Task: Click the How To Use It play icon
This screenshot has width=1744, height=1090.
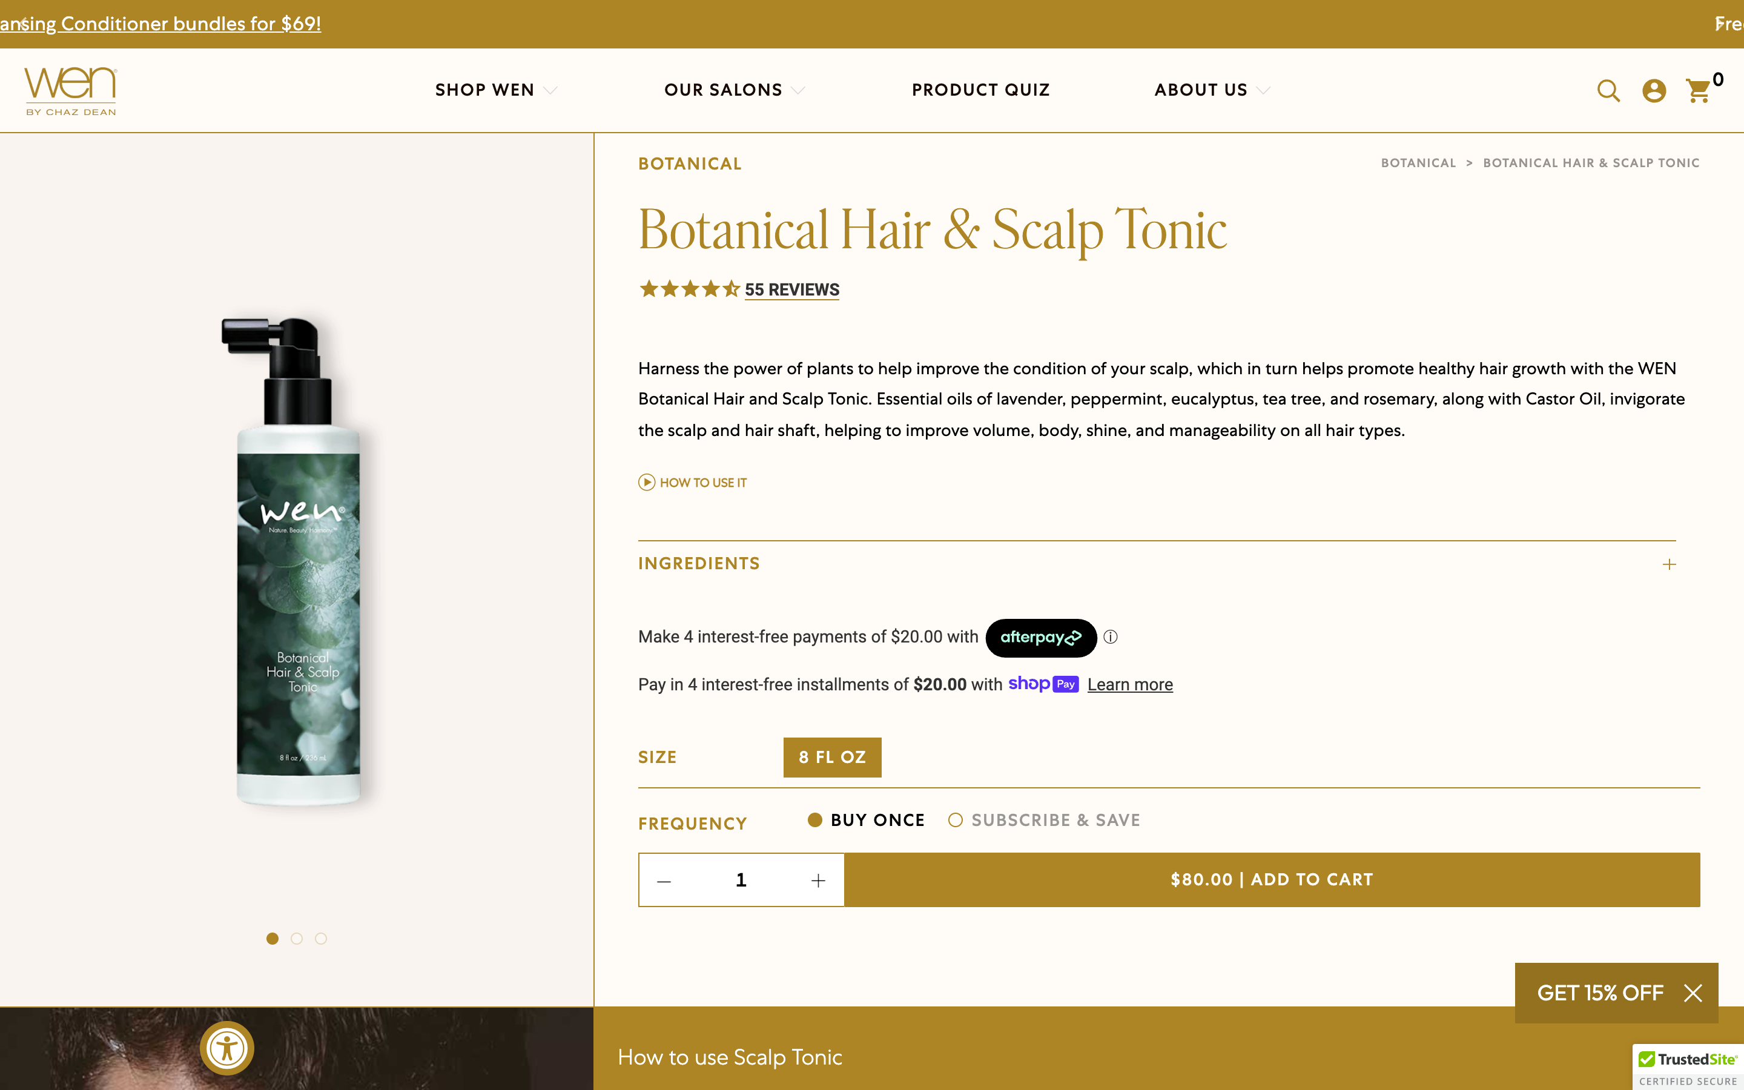Action: pos(647,482)
